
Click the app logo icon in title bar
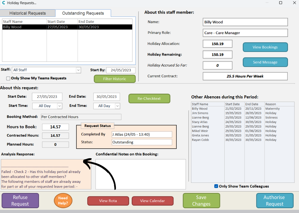pyautogui.click(x=3, y=3)
